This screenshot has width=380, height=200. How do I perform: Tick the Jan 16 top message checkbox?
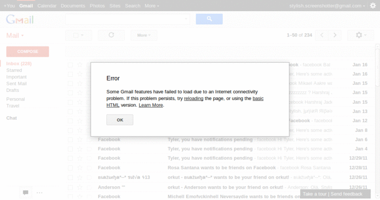point(70,65)
